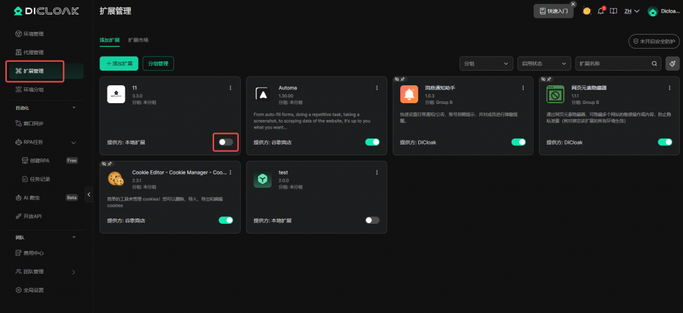Click the 分组管理 button

pyautogui.click(x=158, y=63)
